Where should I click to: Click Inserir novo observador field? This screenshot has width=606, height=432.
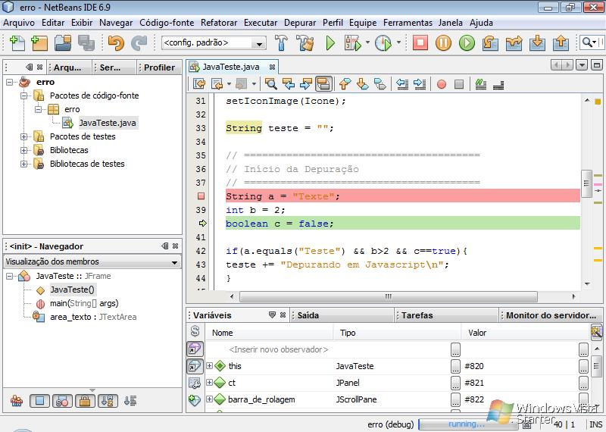tap(278, 349)
